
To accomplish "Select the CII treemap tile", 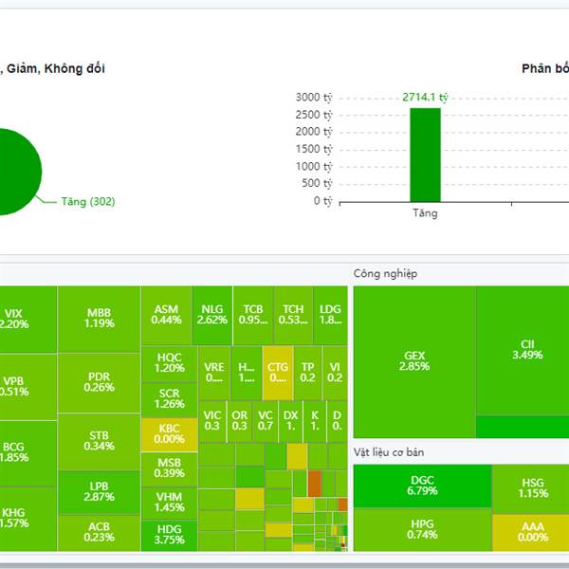I will pyautogui.click(x=527, y=349).
